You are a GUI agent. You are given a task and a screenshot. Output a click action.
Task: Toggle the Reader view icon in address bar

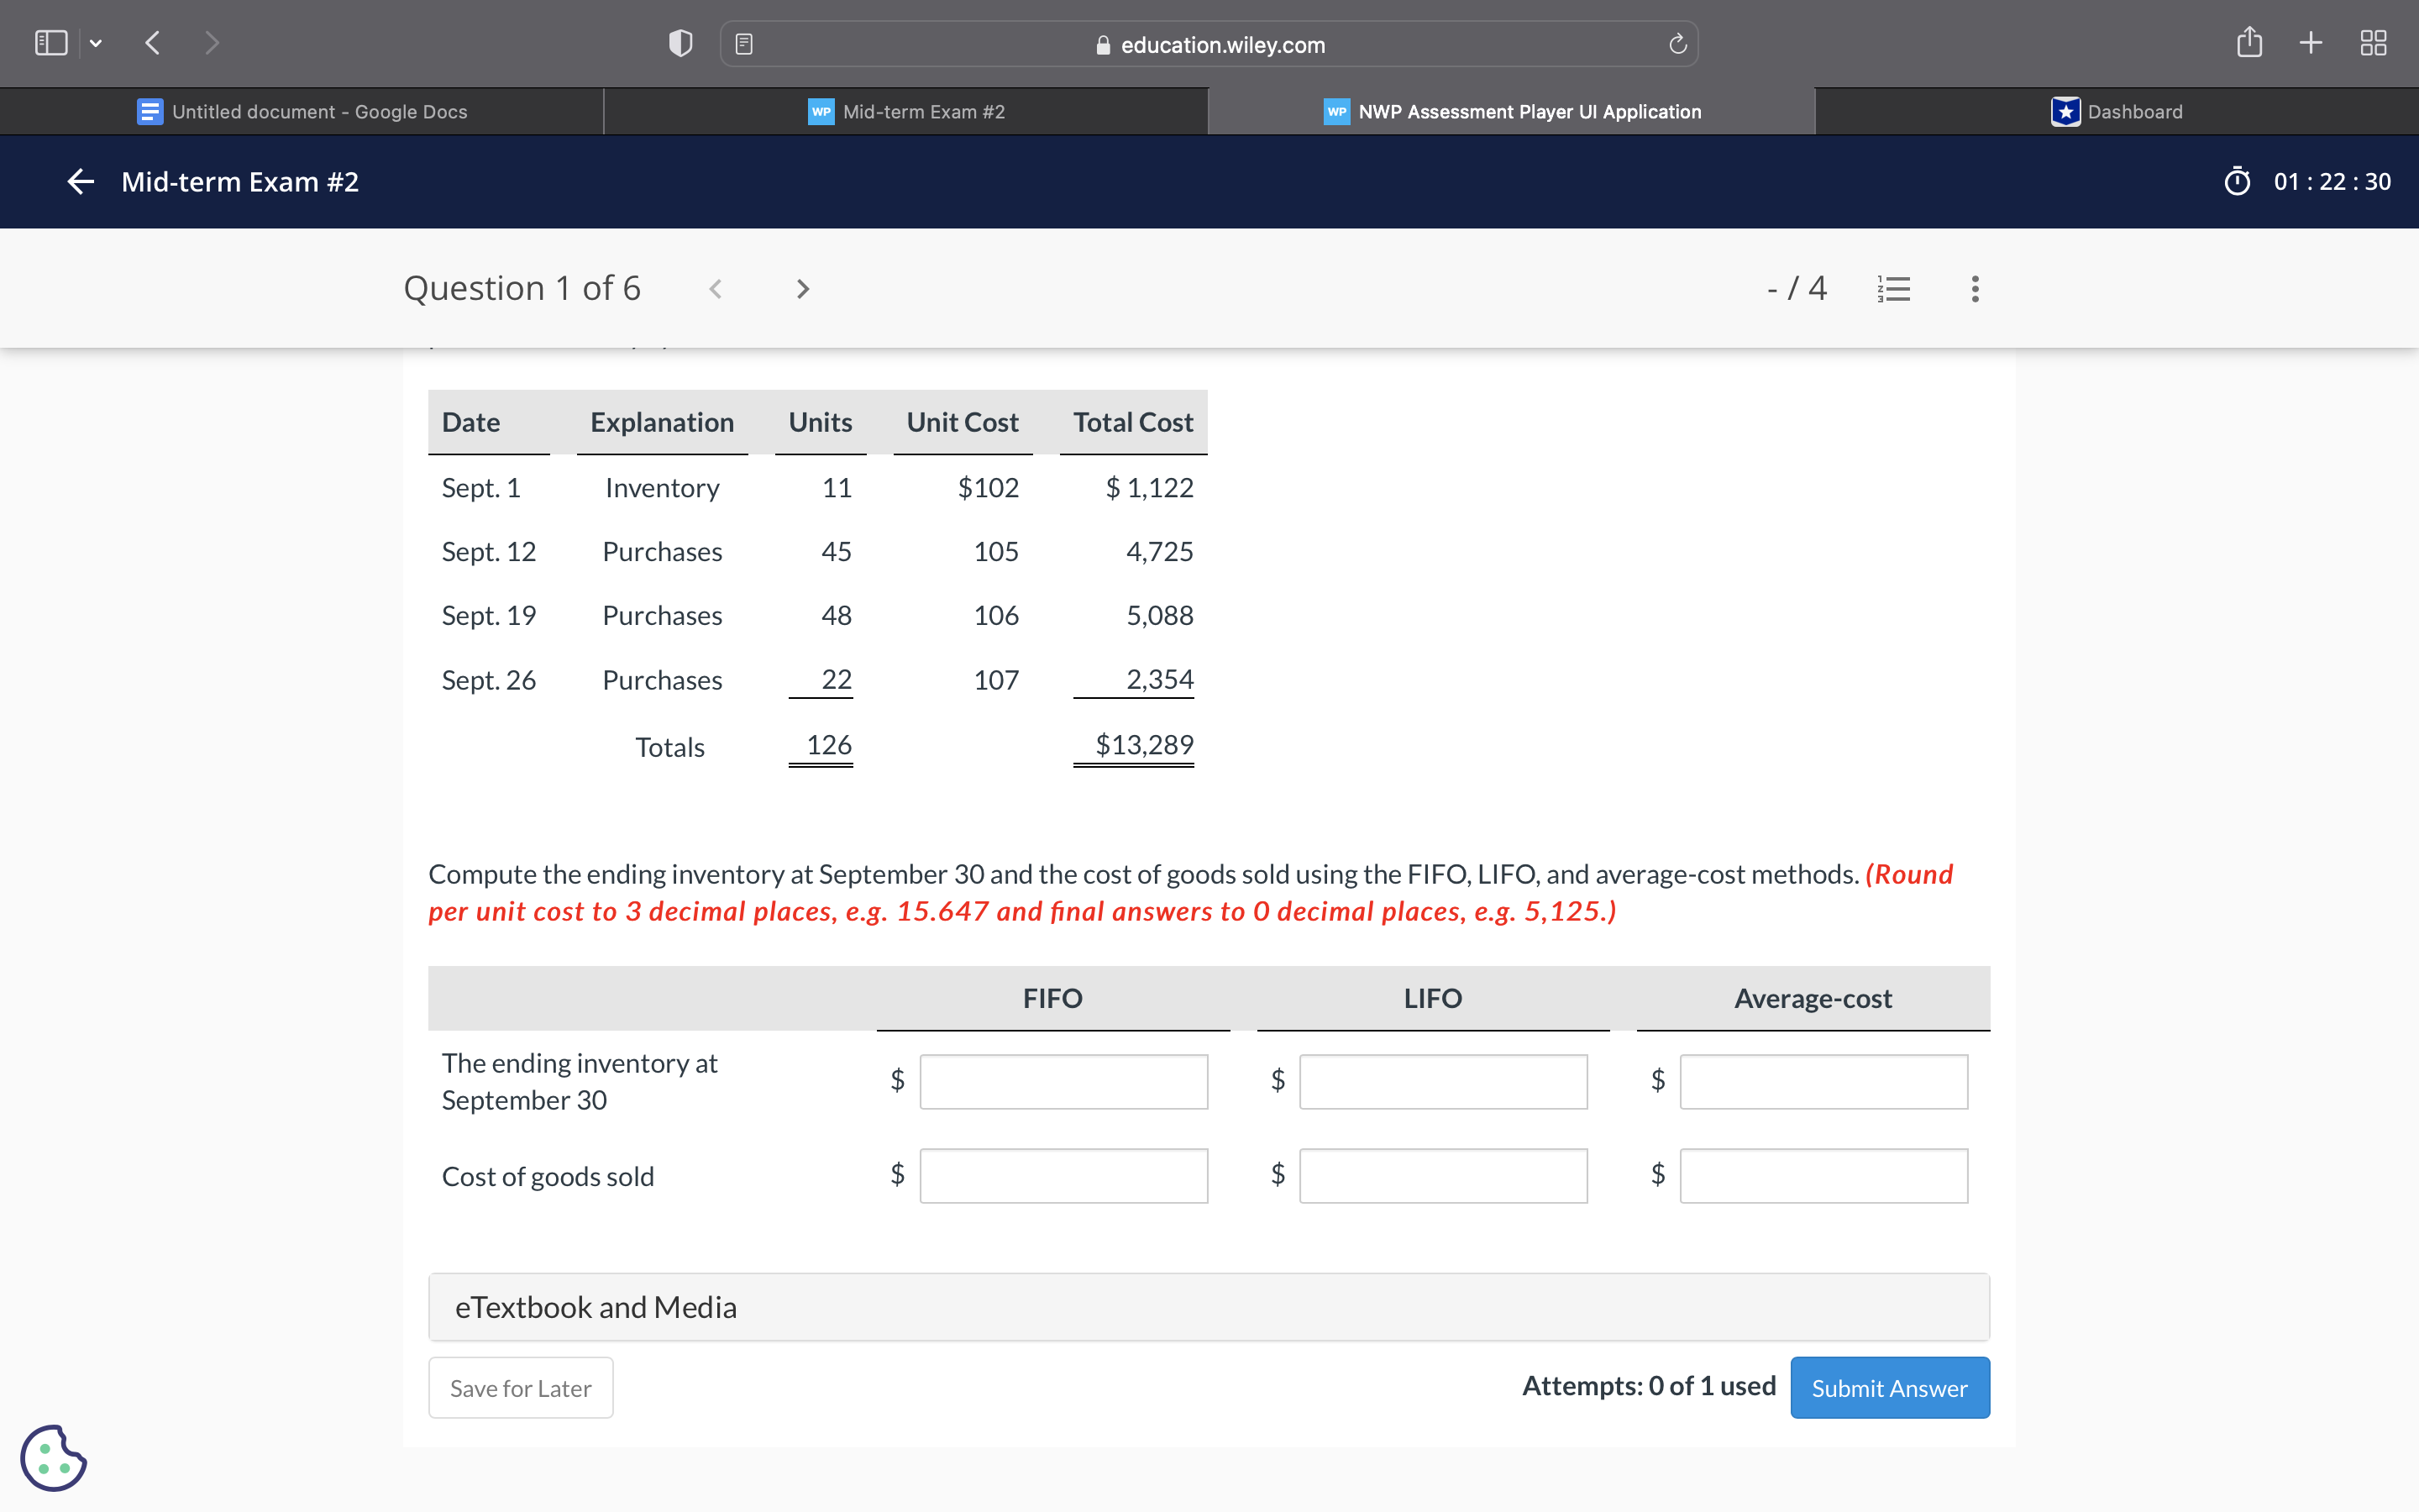tap(743, 44)
